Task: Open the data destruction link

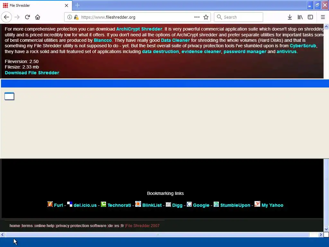Action: 160,51
